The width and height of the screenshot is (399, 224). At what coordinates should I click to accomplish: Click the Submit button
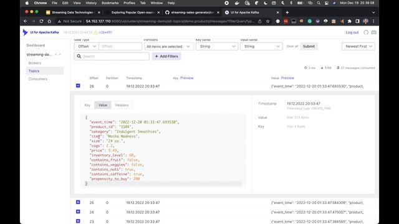point(309,46)
